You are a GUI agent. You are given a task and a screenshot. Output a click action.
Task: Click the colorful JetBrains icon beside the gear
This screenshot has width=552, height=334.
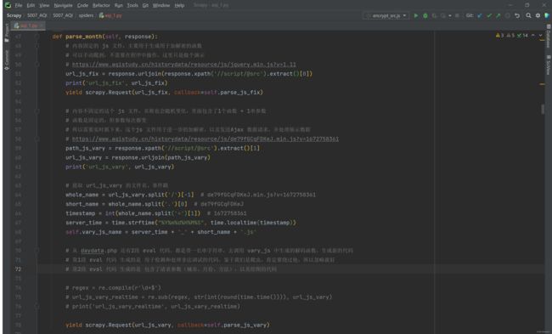tap(547, 15)
